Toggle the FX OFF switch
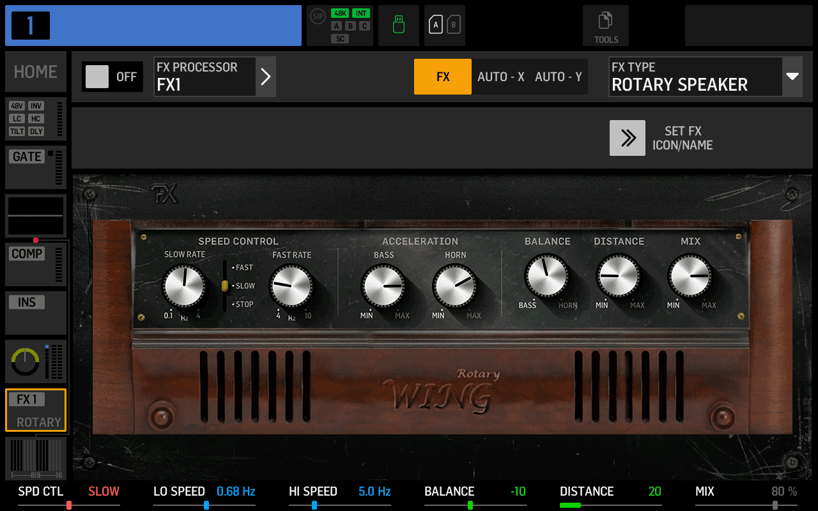 (x=112, y=77)
